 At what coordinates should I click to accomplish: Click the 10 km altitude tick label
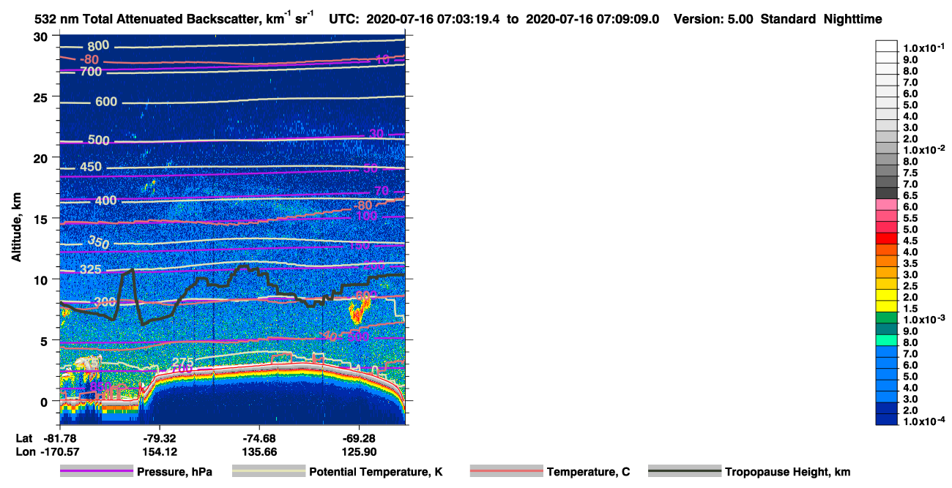(x=42, y=279)
